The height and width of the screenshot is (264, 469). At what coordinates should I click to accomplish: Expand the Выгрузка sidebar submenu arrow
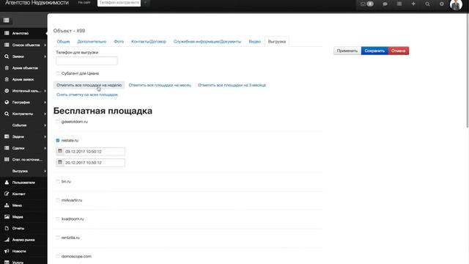tap(45, 171)
